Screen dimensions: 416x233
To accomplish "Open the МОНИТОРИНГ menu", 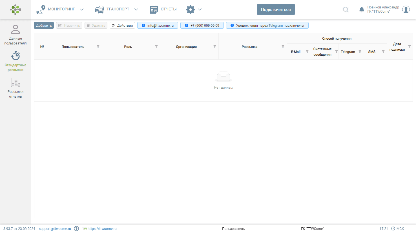I will [x=61, y=9].
